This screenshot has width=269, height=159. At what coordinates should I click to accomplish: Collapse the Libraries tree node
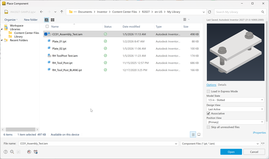pos(2,29)
